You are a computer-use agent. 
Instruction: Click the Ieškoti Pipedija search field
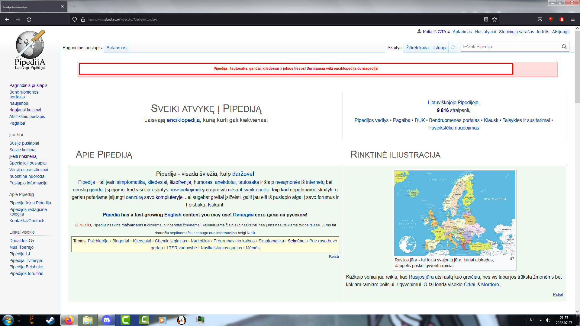click(x=510, y=47)
